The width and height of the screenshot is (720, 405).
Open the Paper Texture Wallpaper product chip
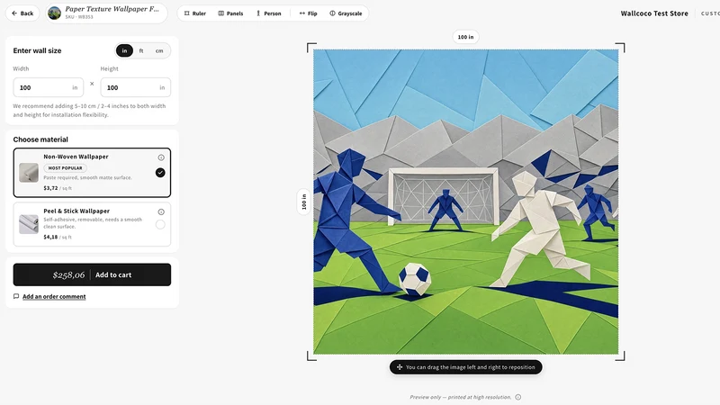(106, 13)
